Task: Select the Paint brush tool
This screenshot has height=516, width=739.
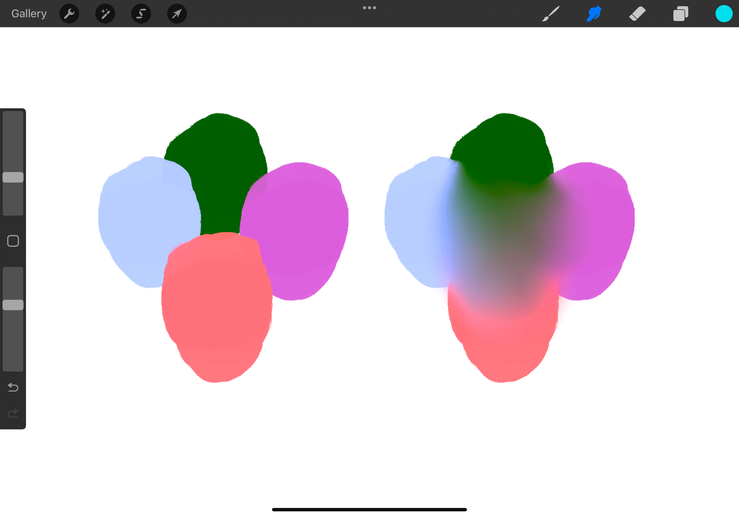Action: (551, 14)
